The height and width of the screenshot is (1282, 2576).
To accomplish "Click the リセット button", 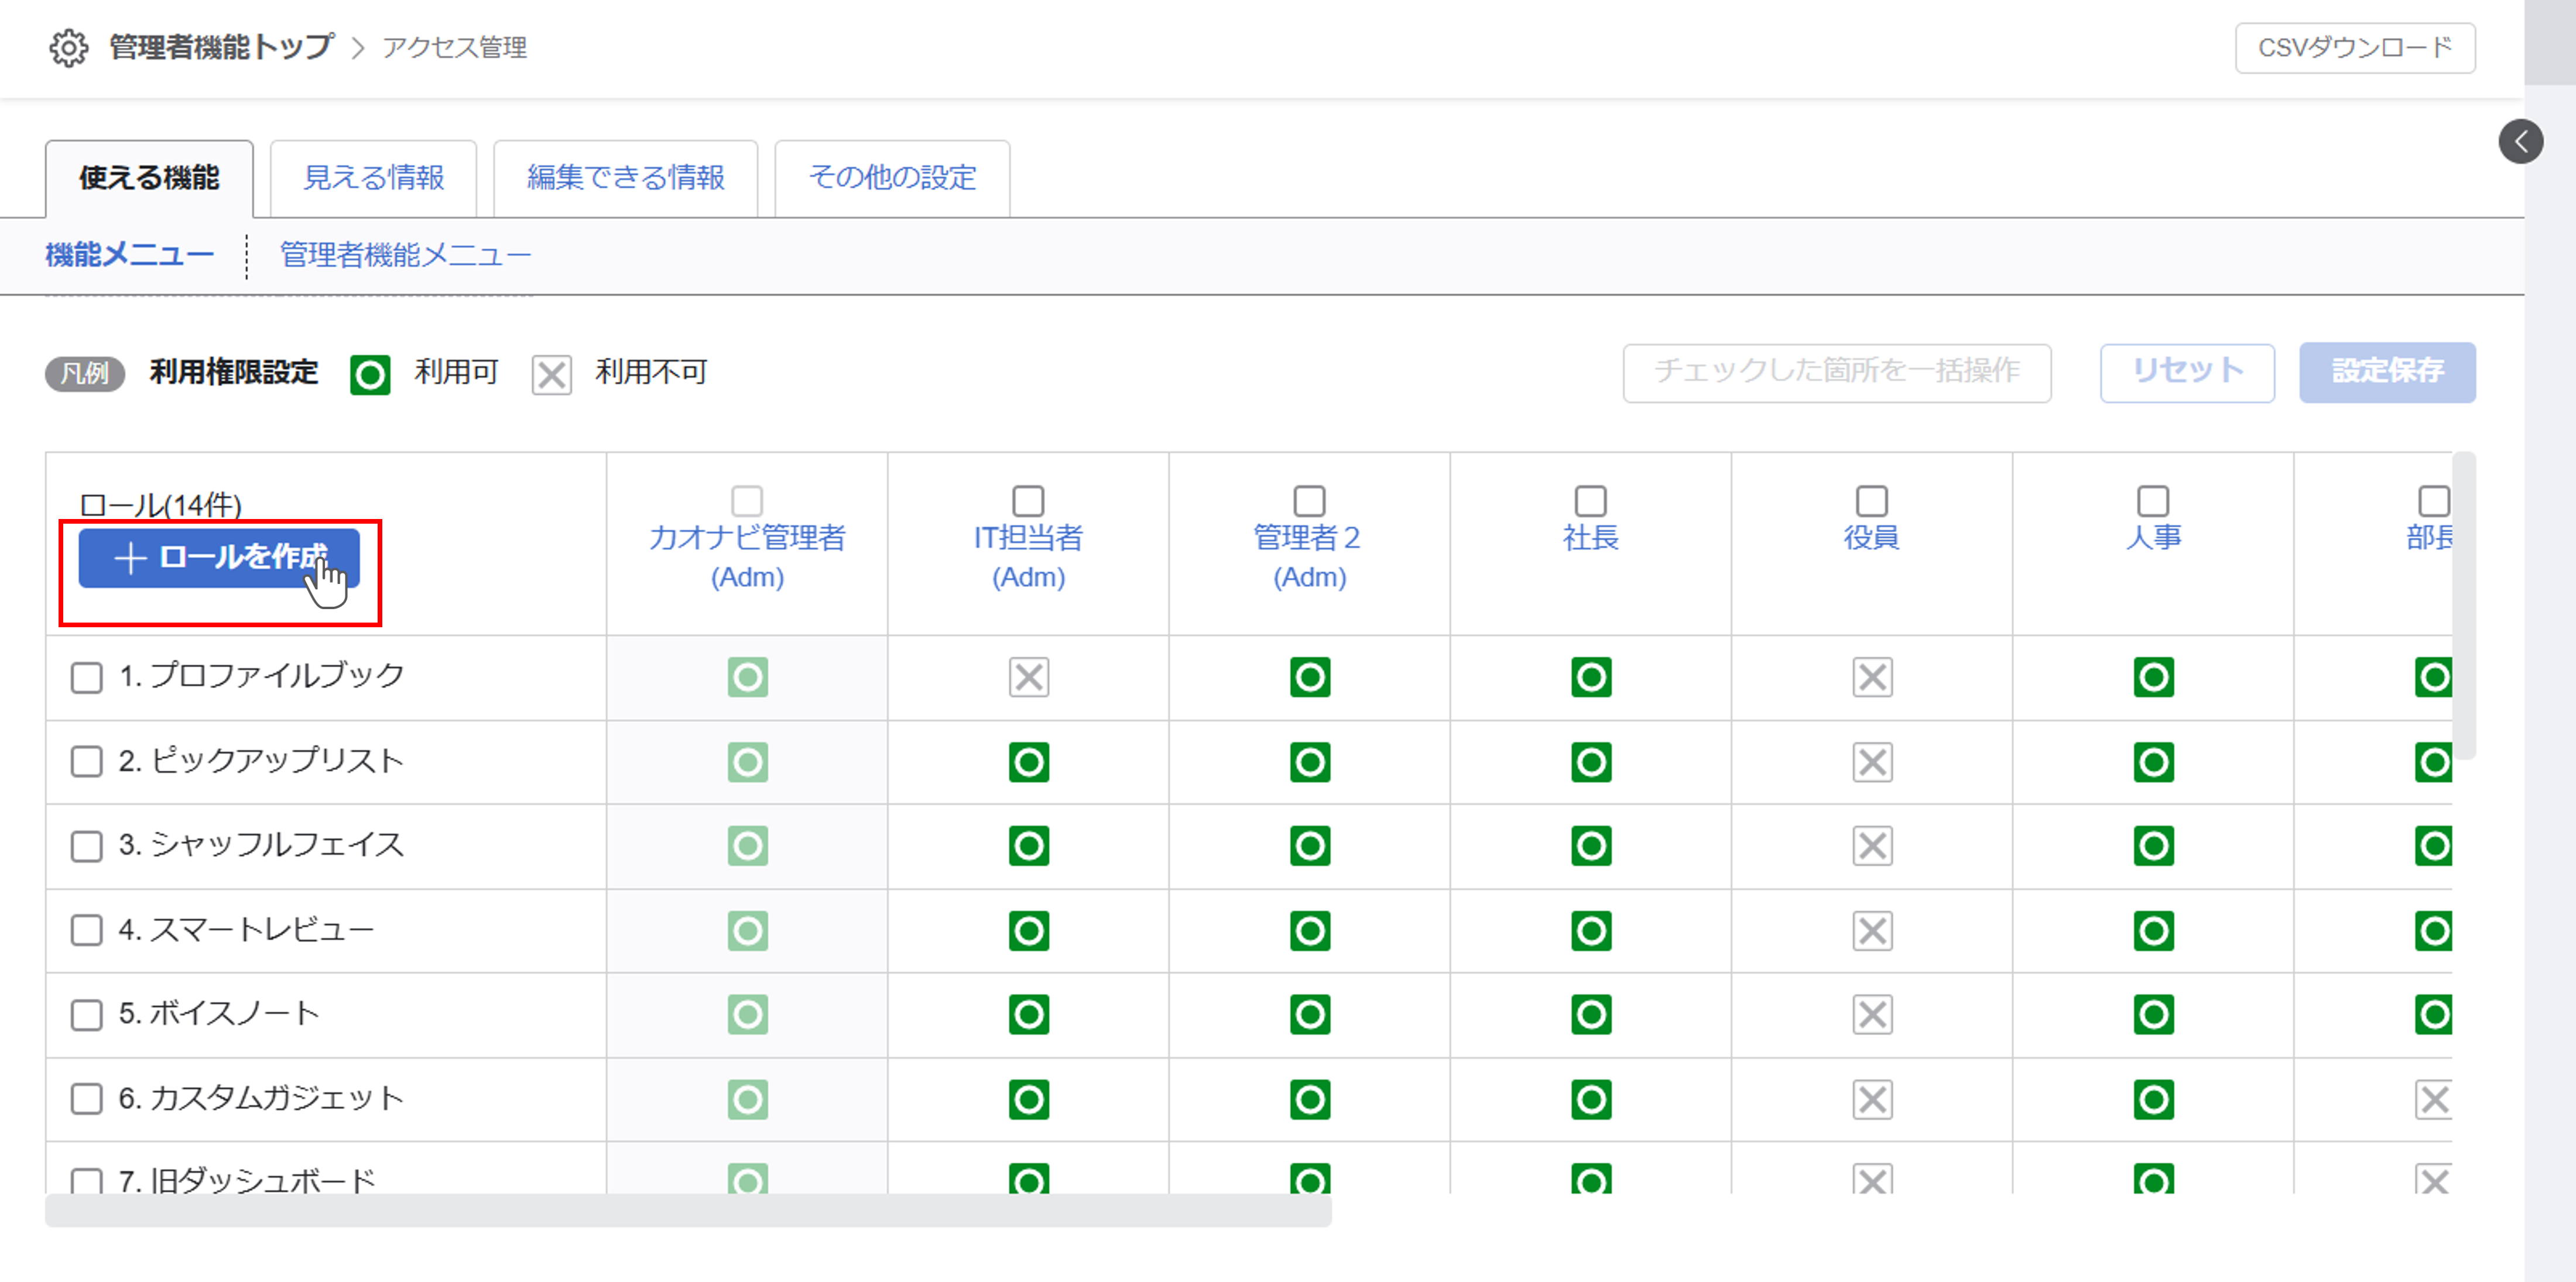I will pos(2187,373).
